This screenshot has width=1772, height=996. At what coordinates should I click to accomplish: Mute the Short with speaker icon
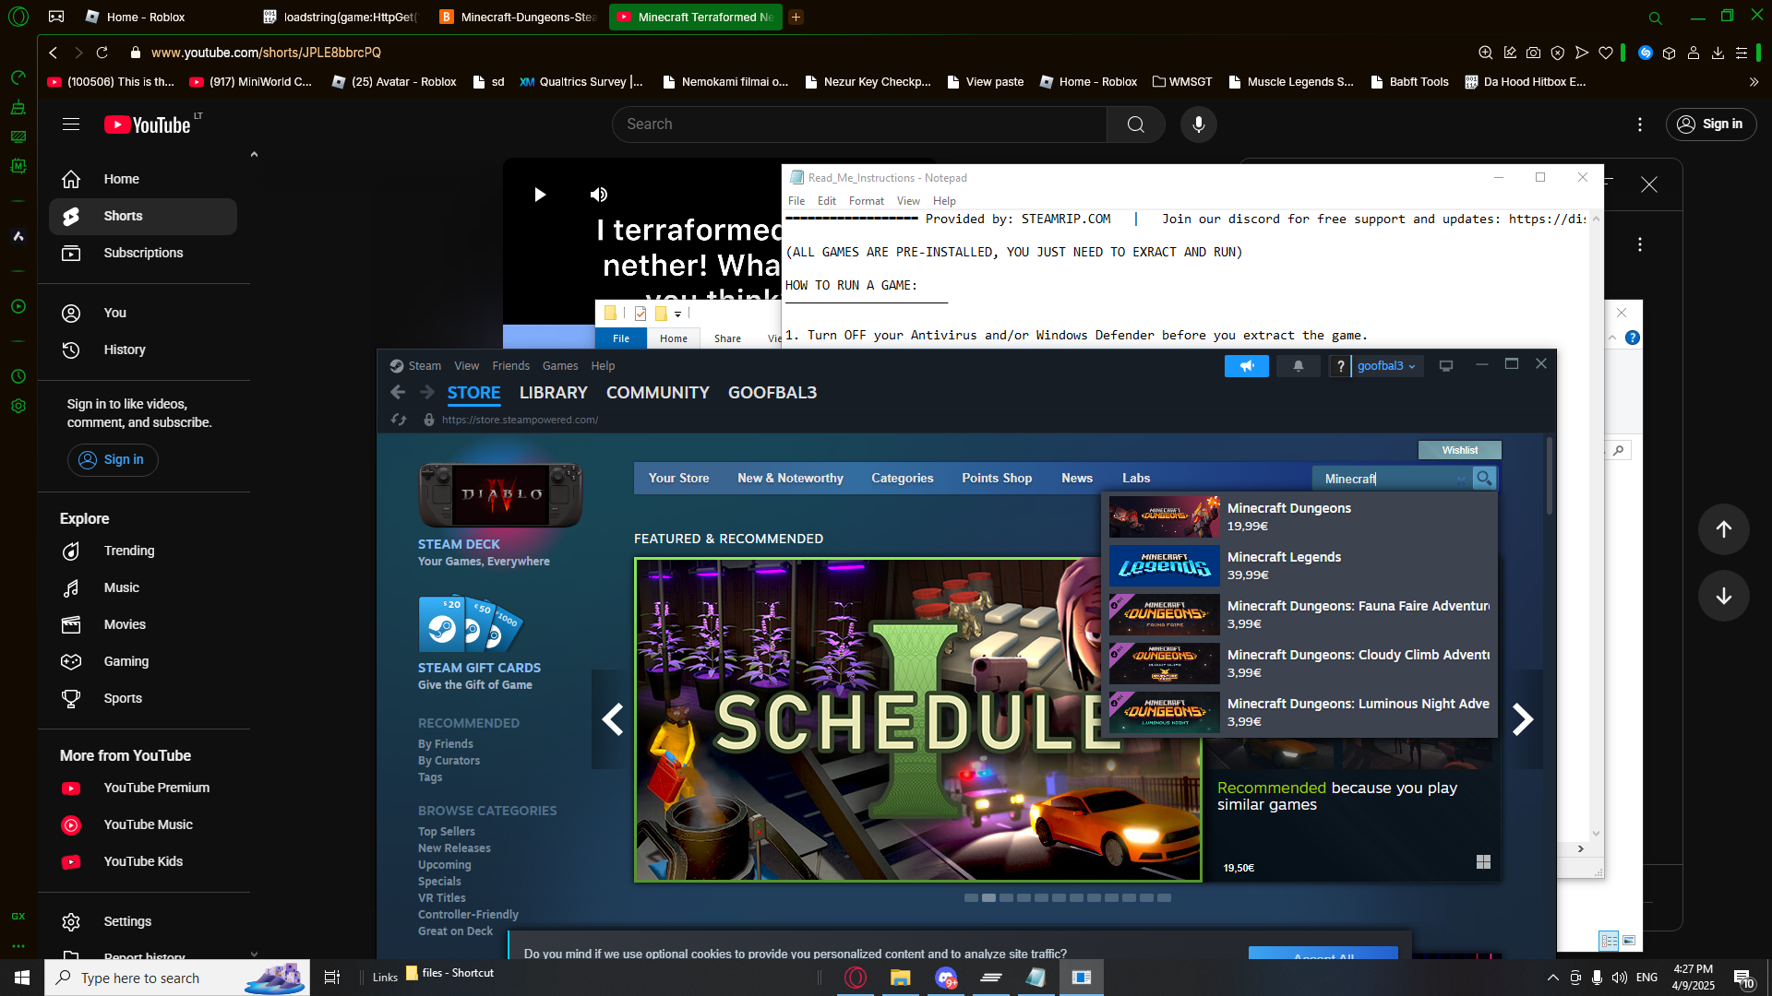[599, 195]
